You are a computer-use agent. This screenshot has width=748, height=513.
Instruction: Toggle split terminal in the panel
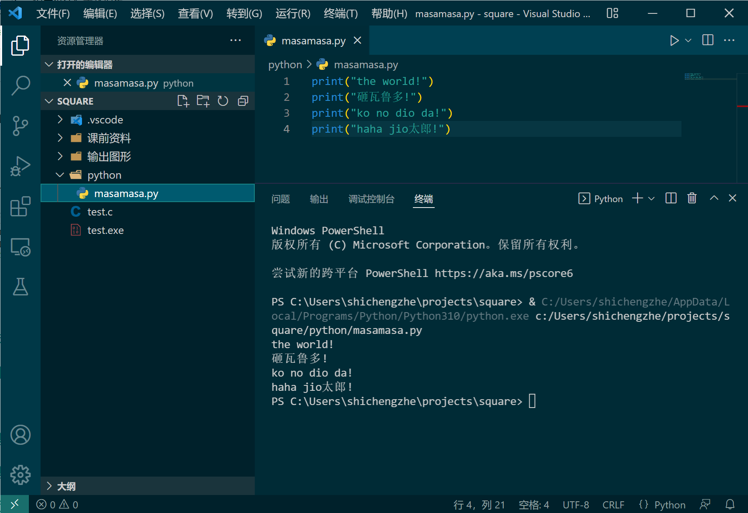671,198
